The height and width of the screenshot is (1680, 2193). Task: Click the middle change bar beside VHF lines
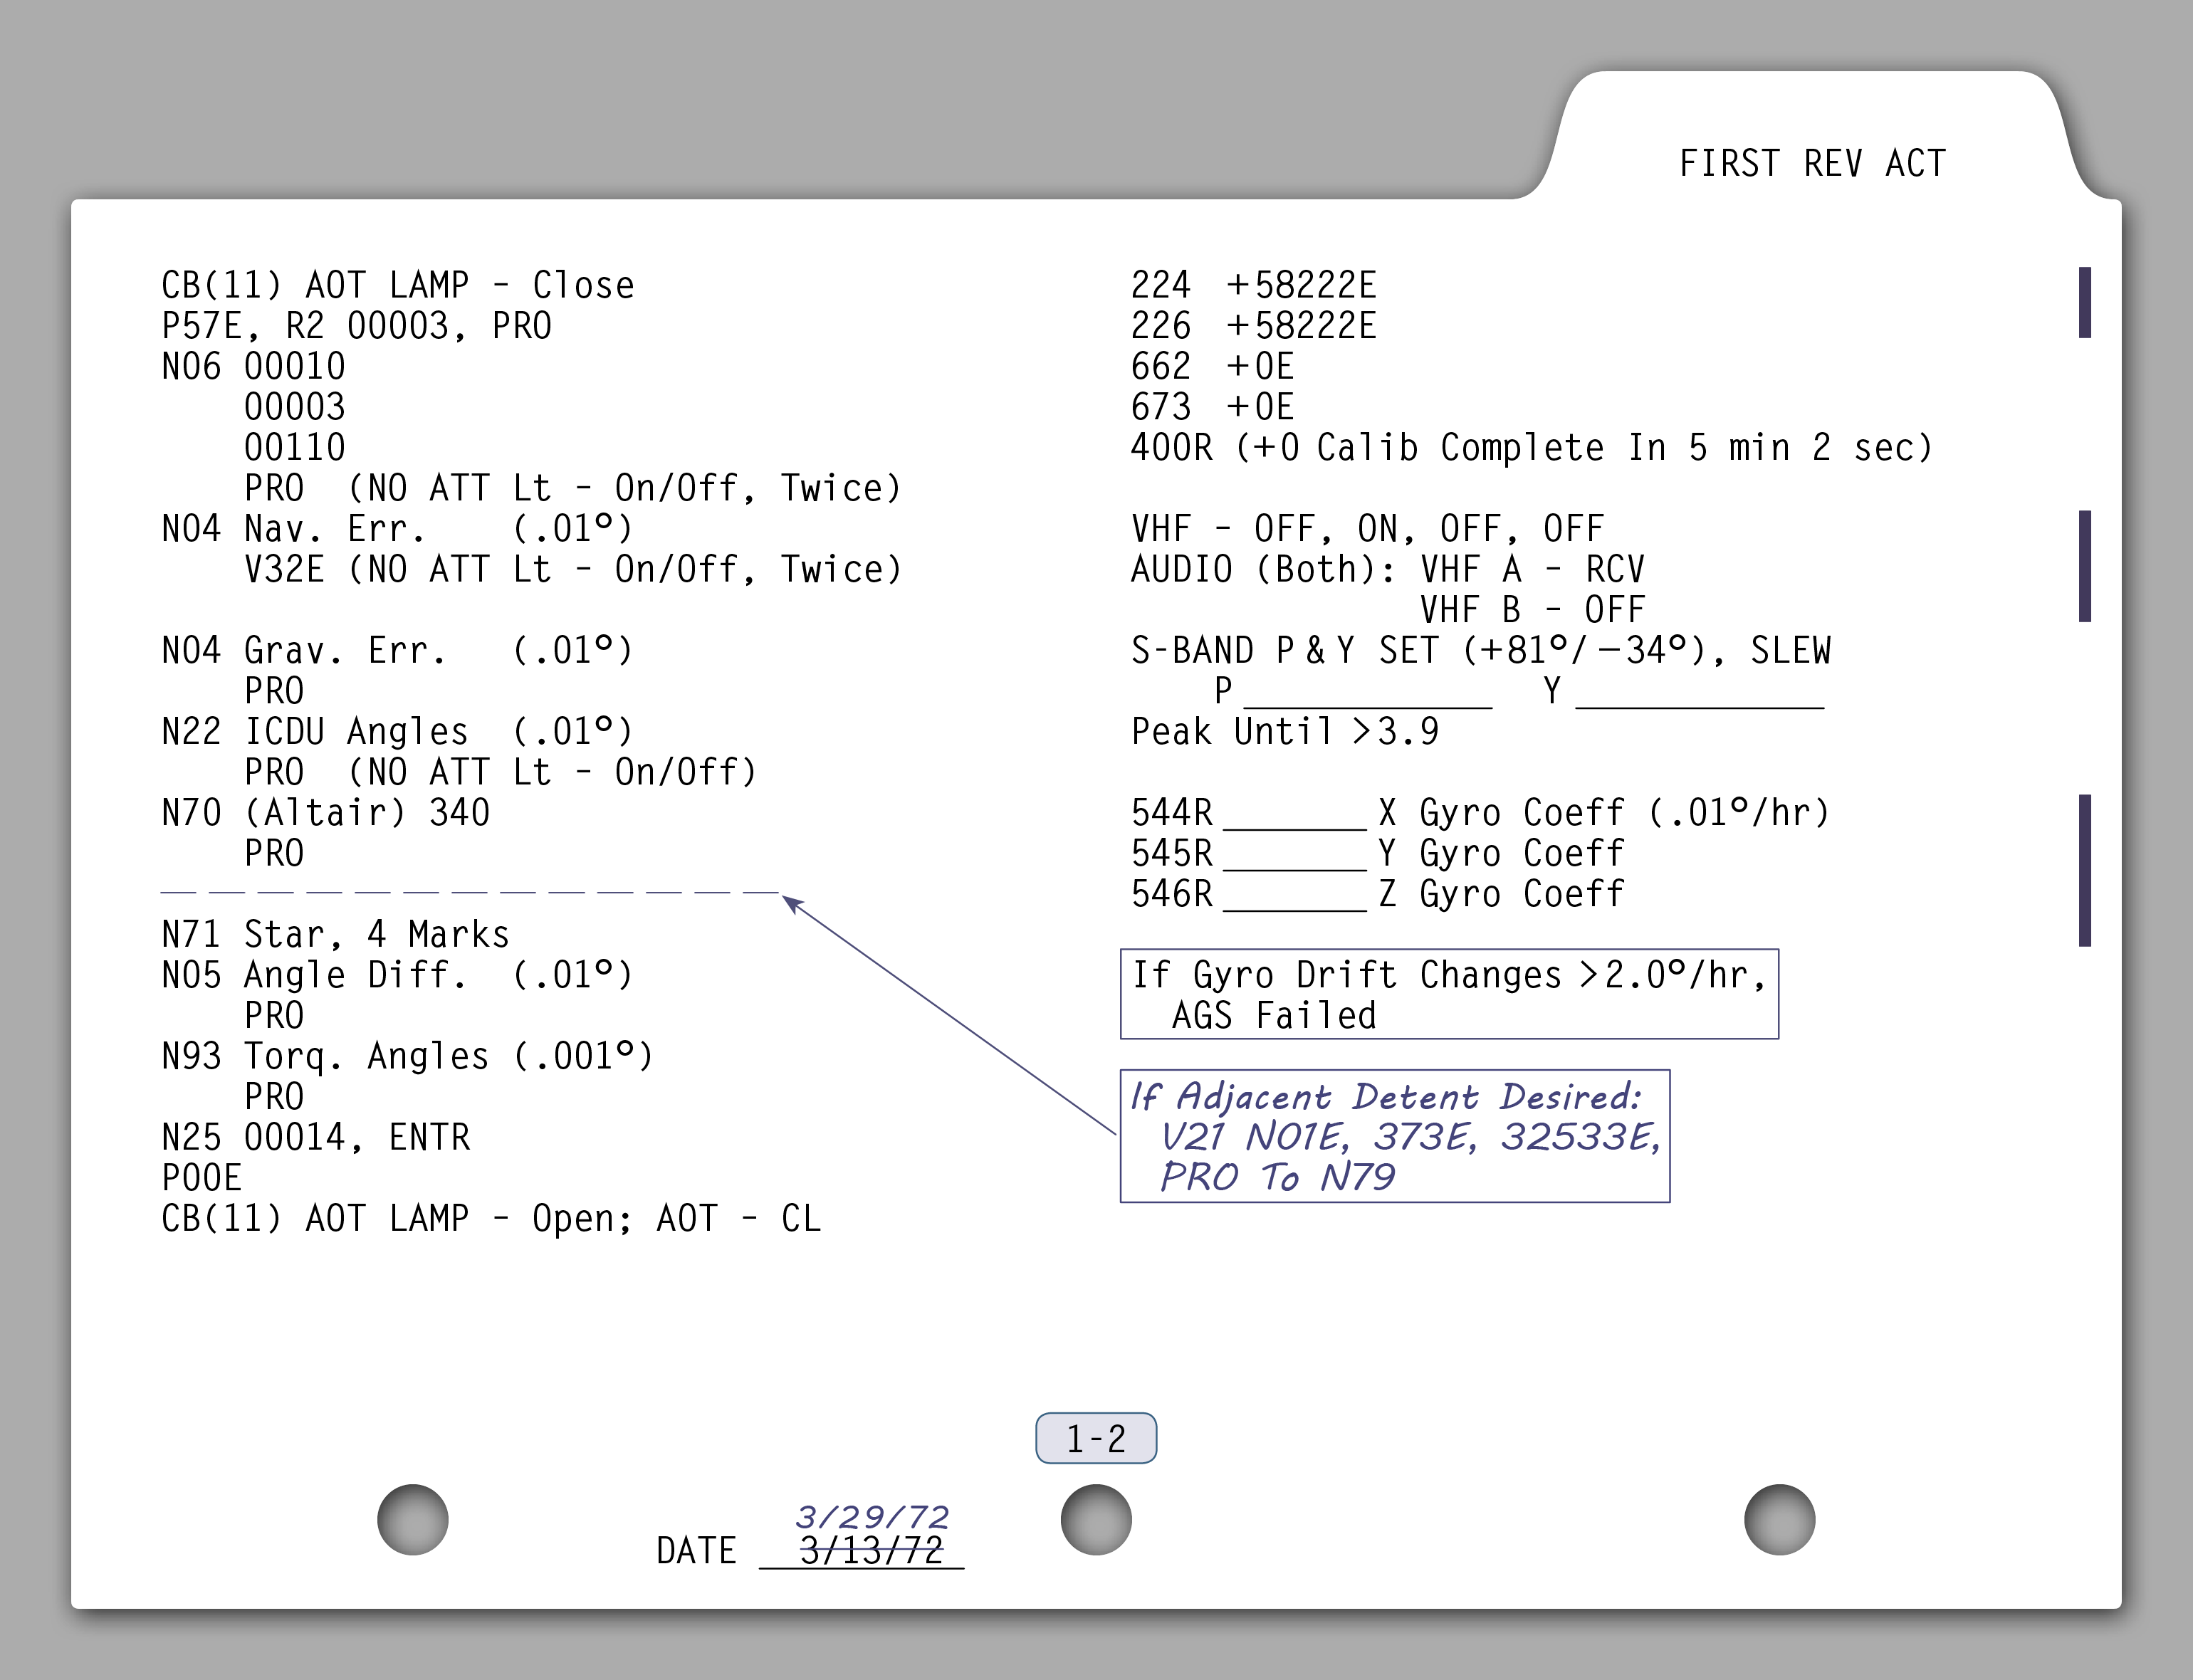click(2084, 566)
